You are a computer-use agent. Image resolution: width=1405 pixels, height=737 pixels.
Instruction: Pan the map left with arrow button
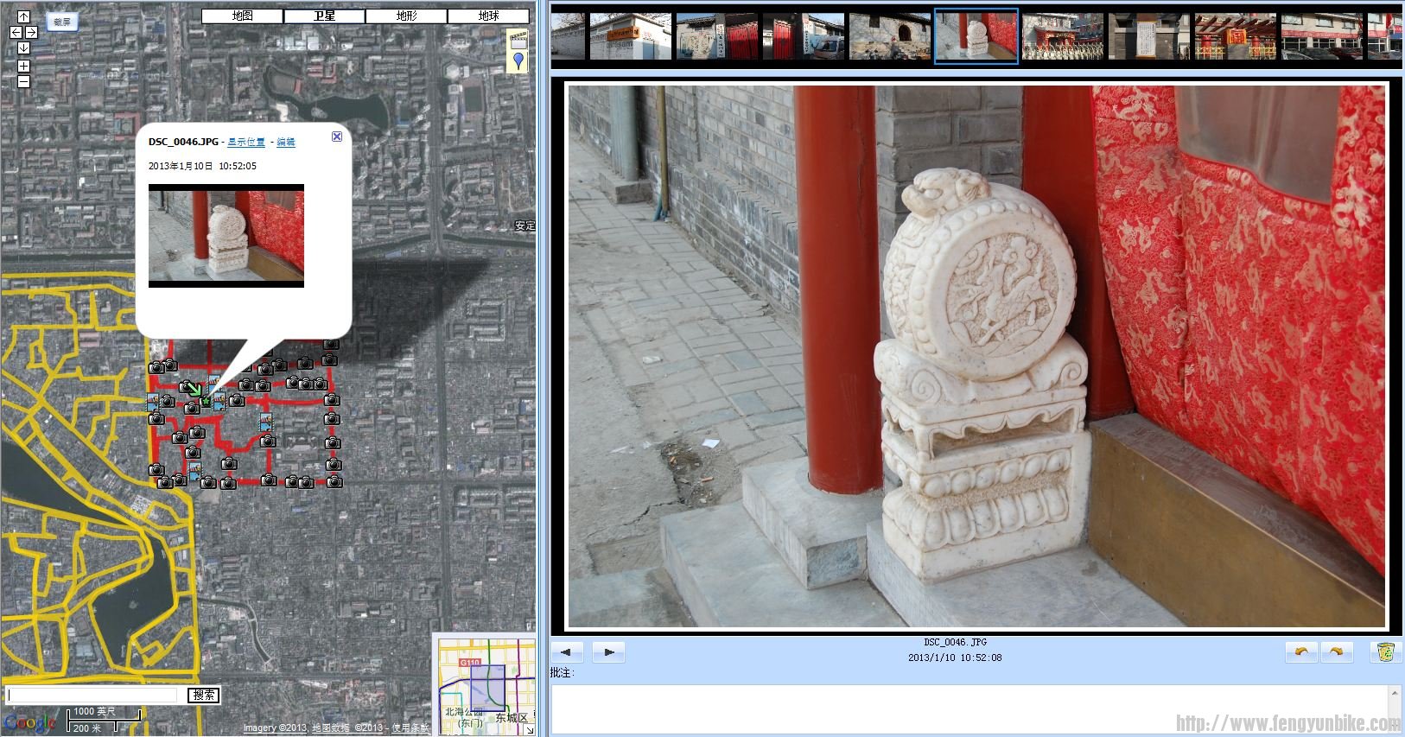point(16,32)
